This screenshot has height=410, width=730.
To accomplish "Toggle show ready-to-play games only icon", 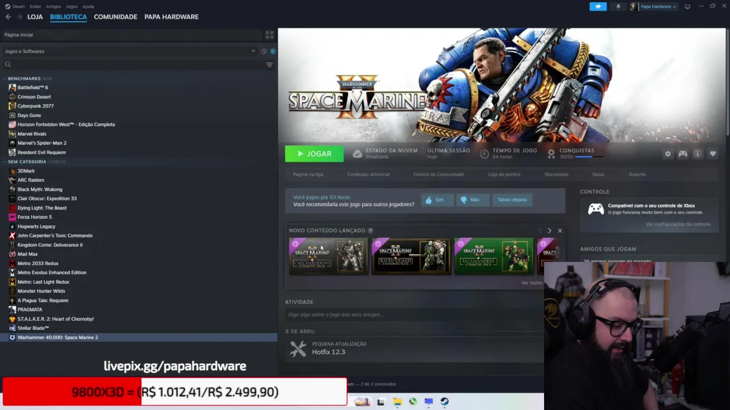I will tap(273, 51).
